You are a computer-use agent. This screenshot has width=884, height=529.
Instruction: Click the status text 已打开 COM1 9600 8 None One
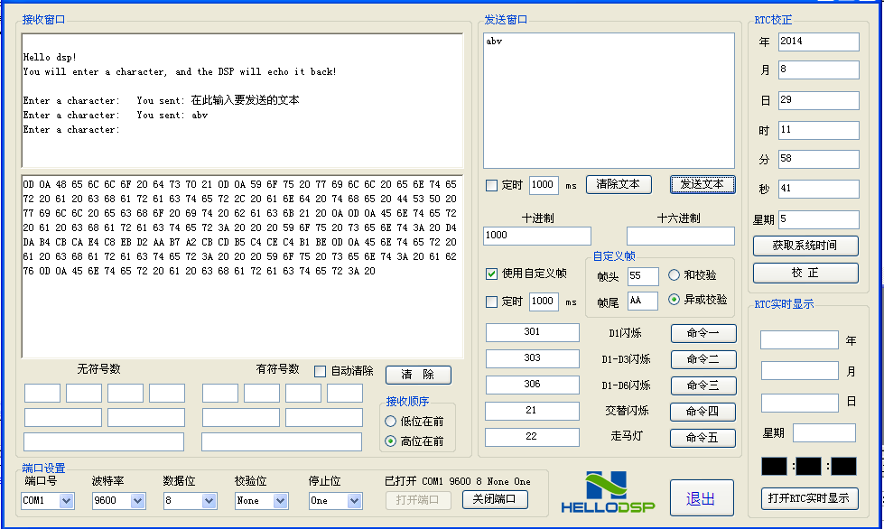[458, 482]
